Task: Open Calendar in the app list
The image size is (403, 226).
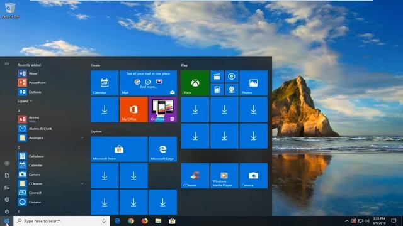Action: 50,165
